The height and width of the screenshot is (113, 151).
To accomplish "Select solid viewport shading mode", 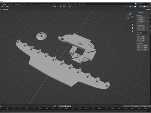I will pyautogui.click(x=144, y=7).
